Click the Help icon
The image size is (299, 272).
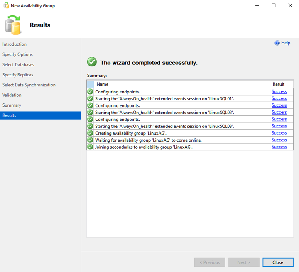(277, 43)
